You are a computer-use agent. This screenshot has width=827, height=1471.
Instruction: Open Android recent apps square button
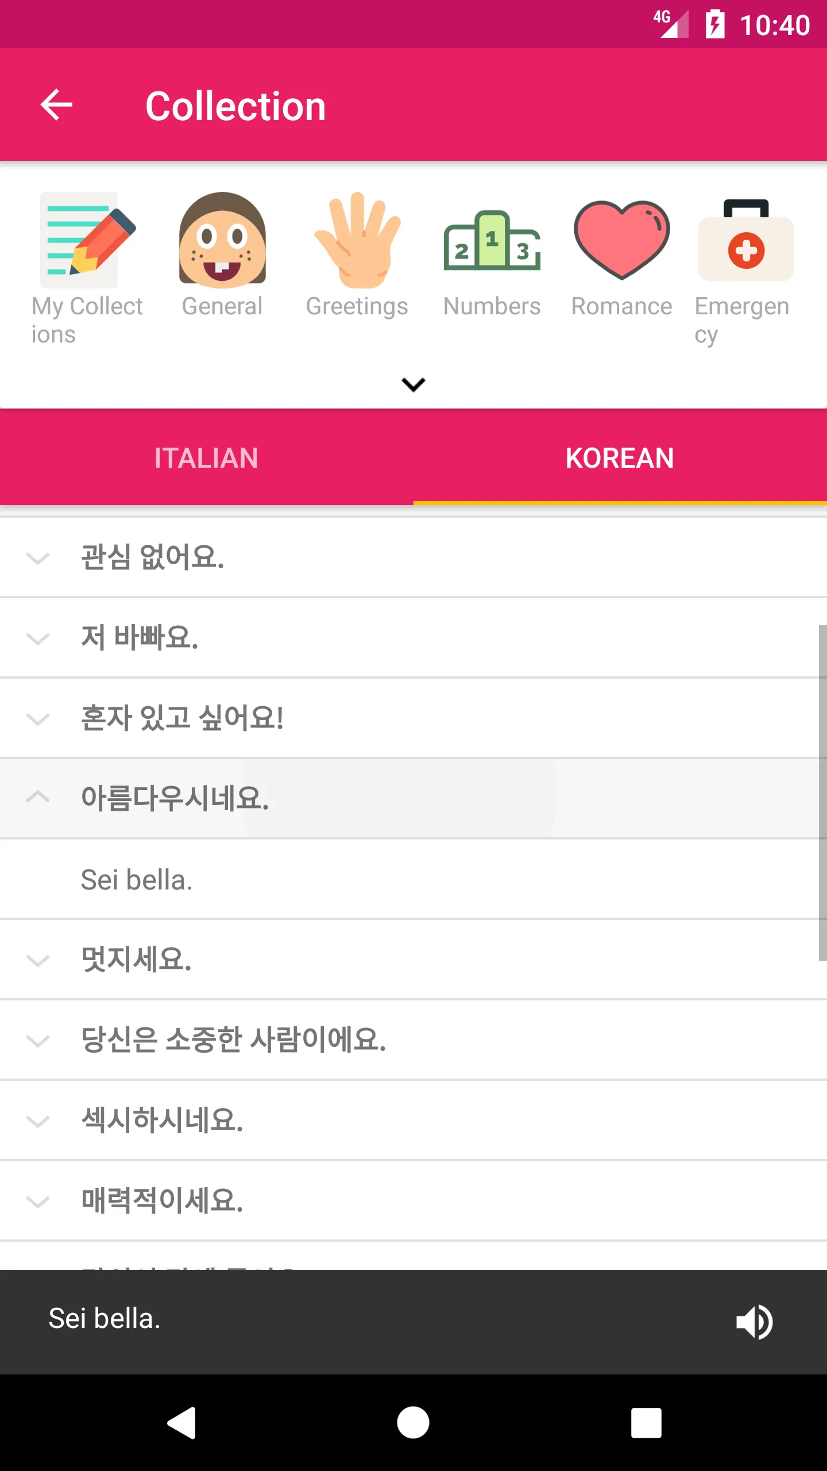point(646,1423)
